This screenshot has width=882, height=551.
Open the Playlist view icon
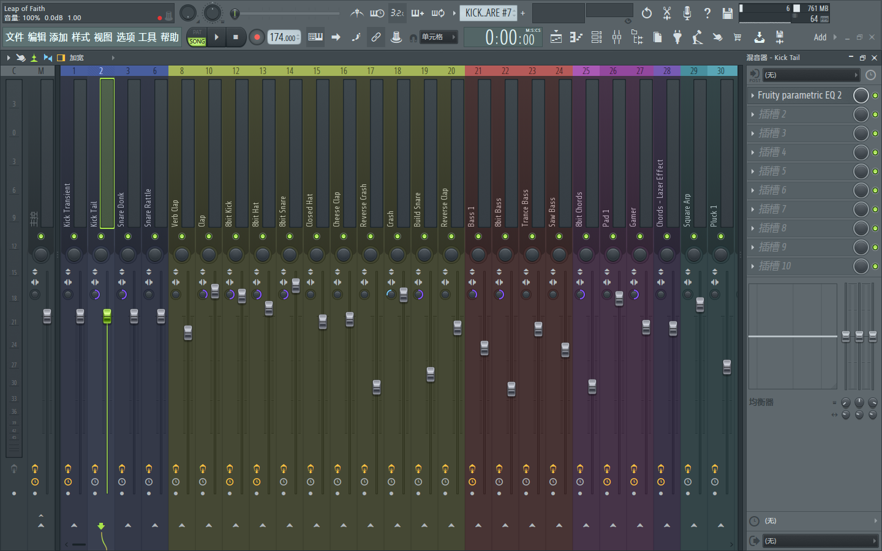click(x=556, y=37)
